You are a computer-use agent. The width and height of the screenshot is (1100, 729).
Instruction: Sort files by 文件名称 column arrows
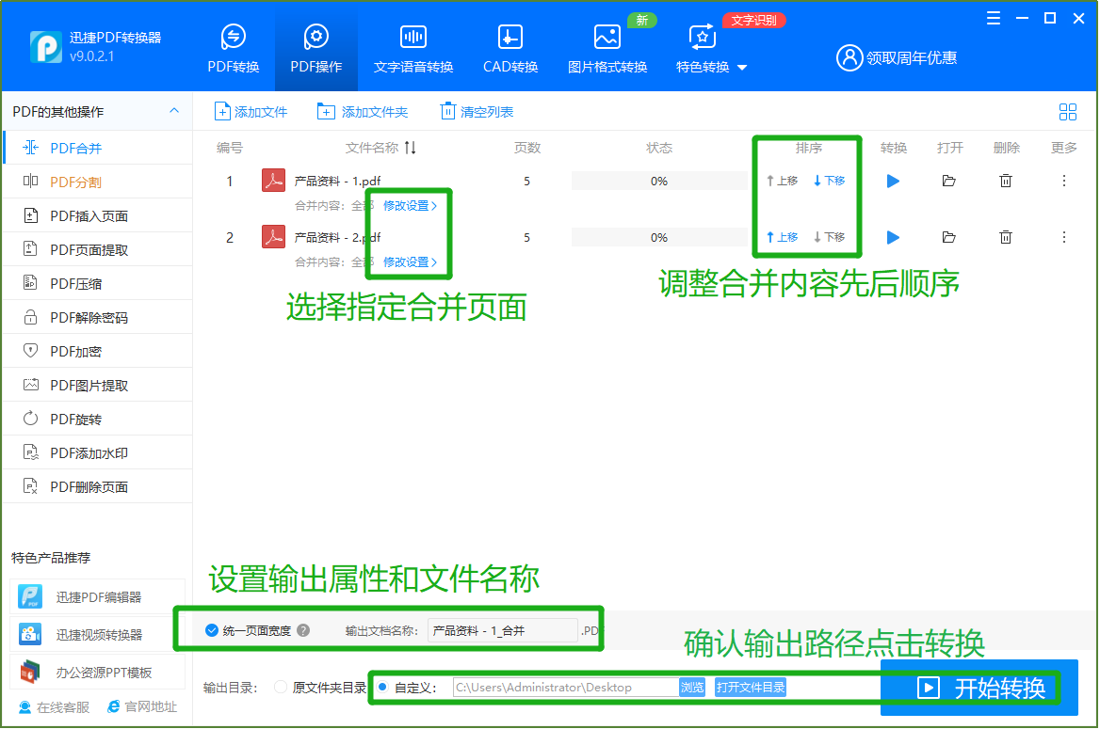pyautogui.click(x=410, y=149)
